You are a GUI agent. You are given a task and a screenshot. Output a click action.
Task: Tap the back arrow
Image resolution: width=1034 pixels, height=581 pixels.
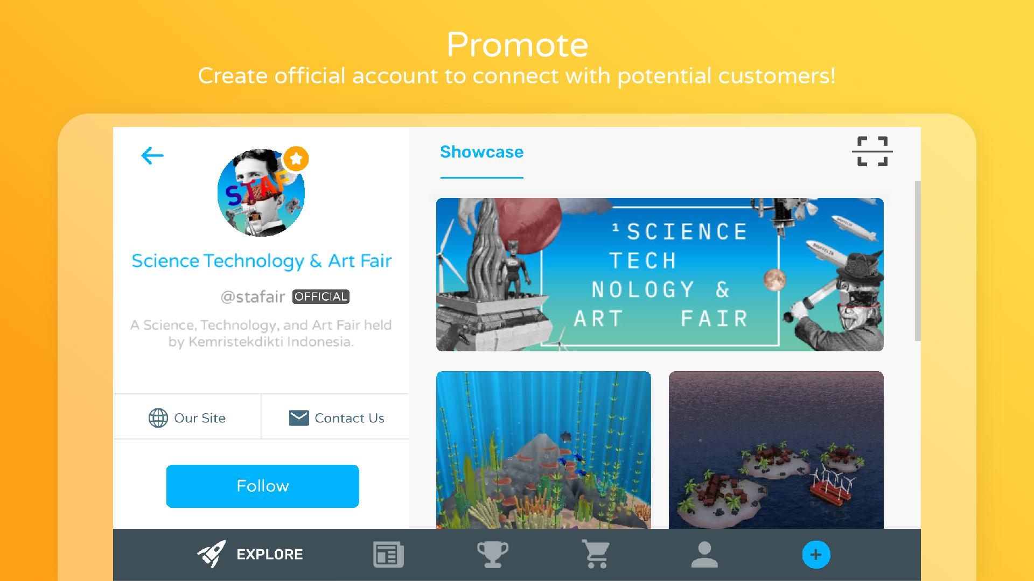click(x=152, y=155)
